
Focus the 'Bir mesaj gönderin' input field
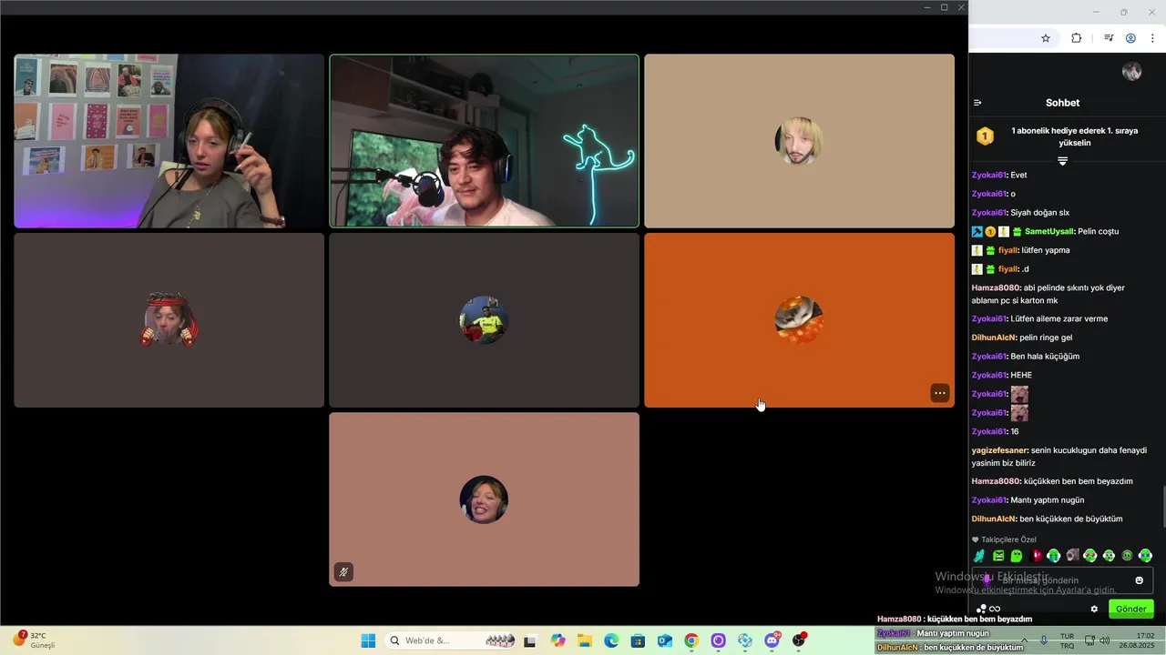1062,580
